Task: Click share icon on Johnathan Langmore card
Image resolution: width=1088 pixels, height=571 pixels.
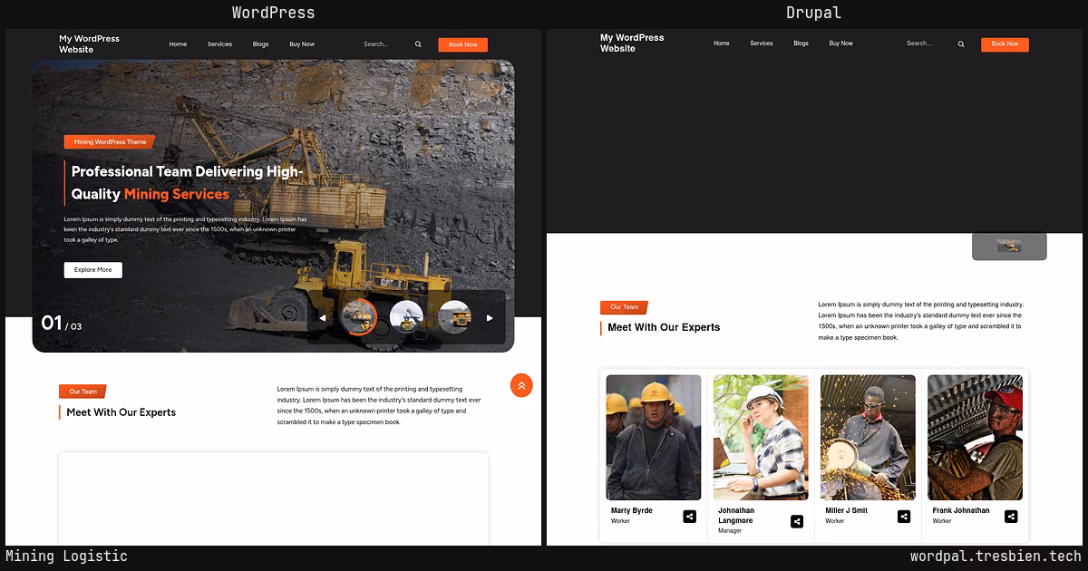Action: click(x=797, y=521)
